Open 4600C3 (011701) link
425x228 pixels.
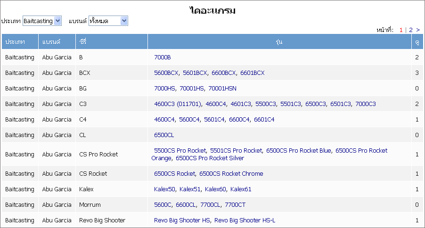tap(178, 104)
